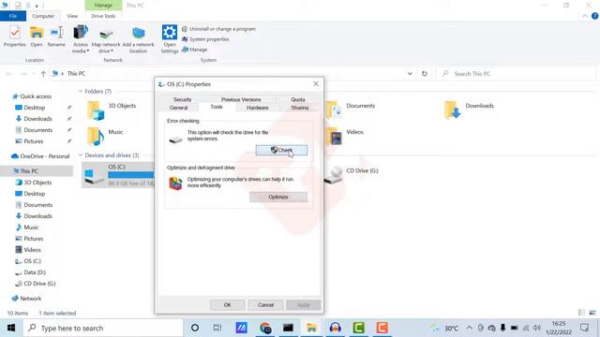
Task: Open the File ribbon tab
Action: [13, 16]
